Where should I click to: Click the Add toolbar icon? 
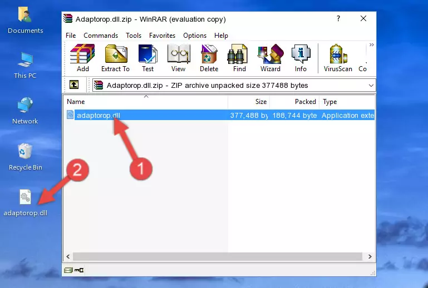click(x=82, y=58)
